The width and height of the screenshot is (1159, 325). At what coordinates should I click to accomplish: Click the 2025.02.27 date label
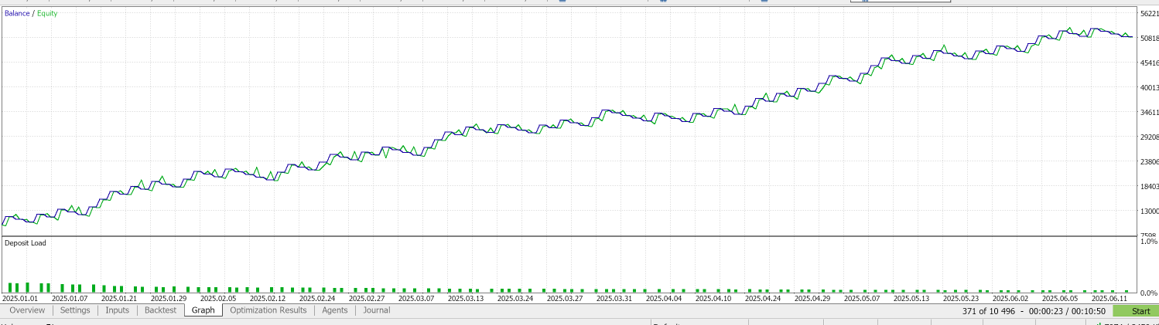click(x=367, y=298)
